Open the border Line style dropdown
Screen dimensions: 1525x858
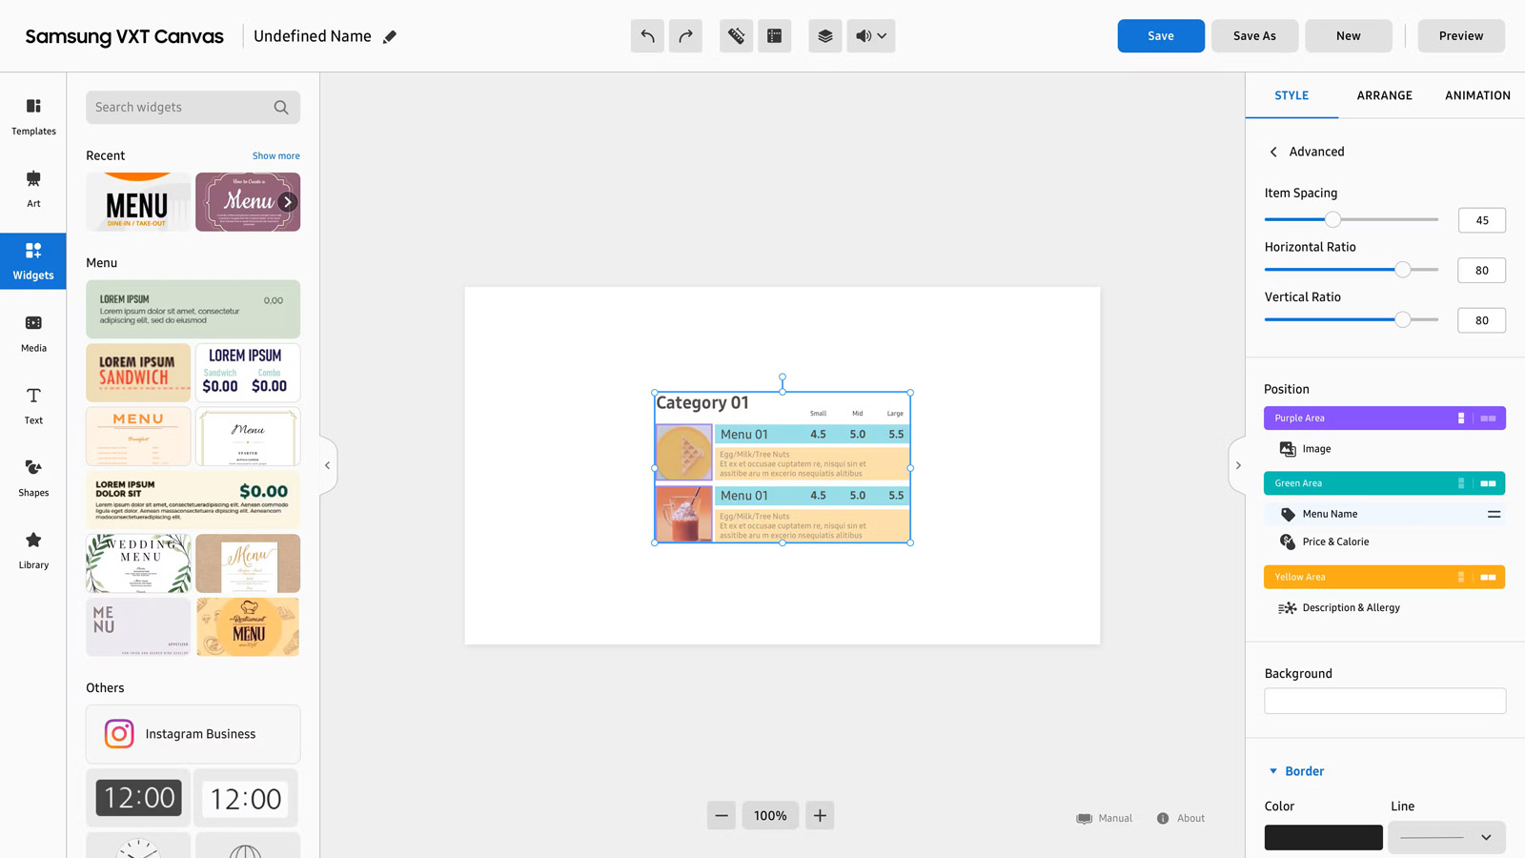tap(1446, 837)
